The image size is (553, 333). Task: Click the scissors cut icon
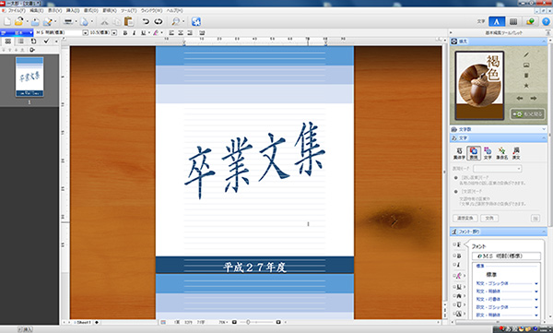coord(104,21)
